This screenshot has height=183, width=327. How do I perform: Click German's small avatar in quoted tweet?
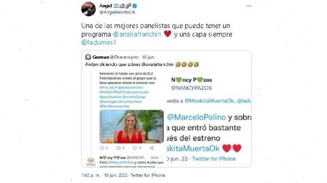point(88,57)
